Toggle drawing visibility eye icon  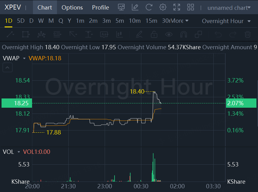(x=168, y=34)
